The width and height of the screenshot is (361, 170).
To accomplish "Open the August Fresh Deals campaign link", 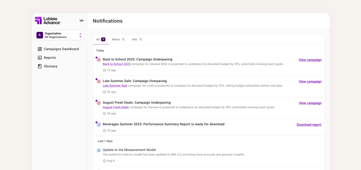I will [x=116, y=107].
